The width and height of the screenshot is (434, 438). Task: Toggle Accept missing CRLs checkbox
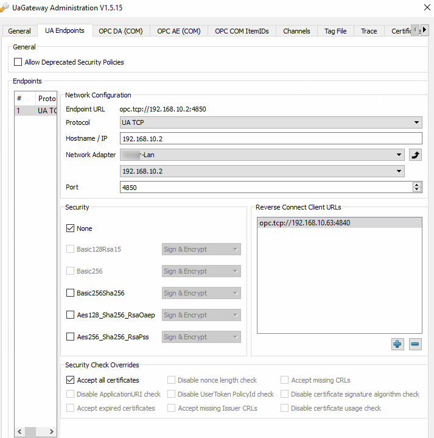click(284, 380)
